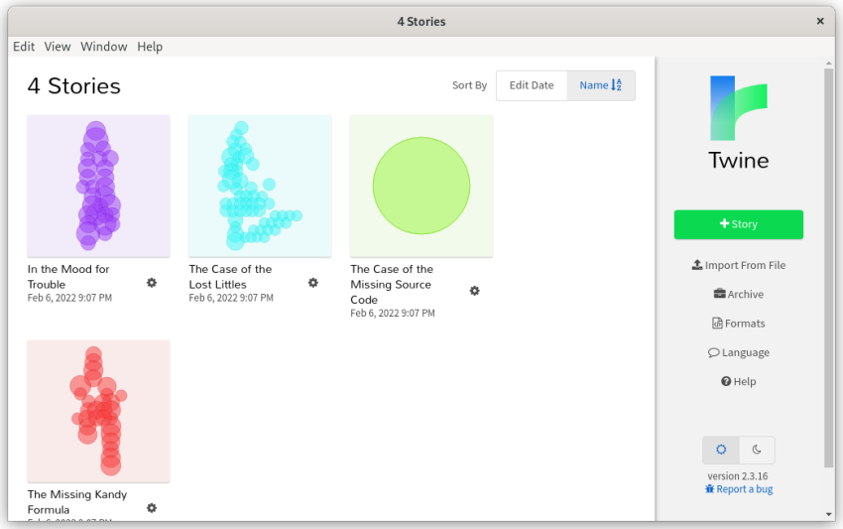The width and height of the screenshot is (843, 529).
Task: Close the 4 Stories window
Action: click(820, 21)
